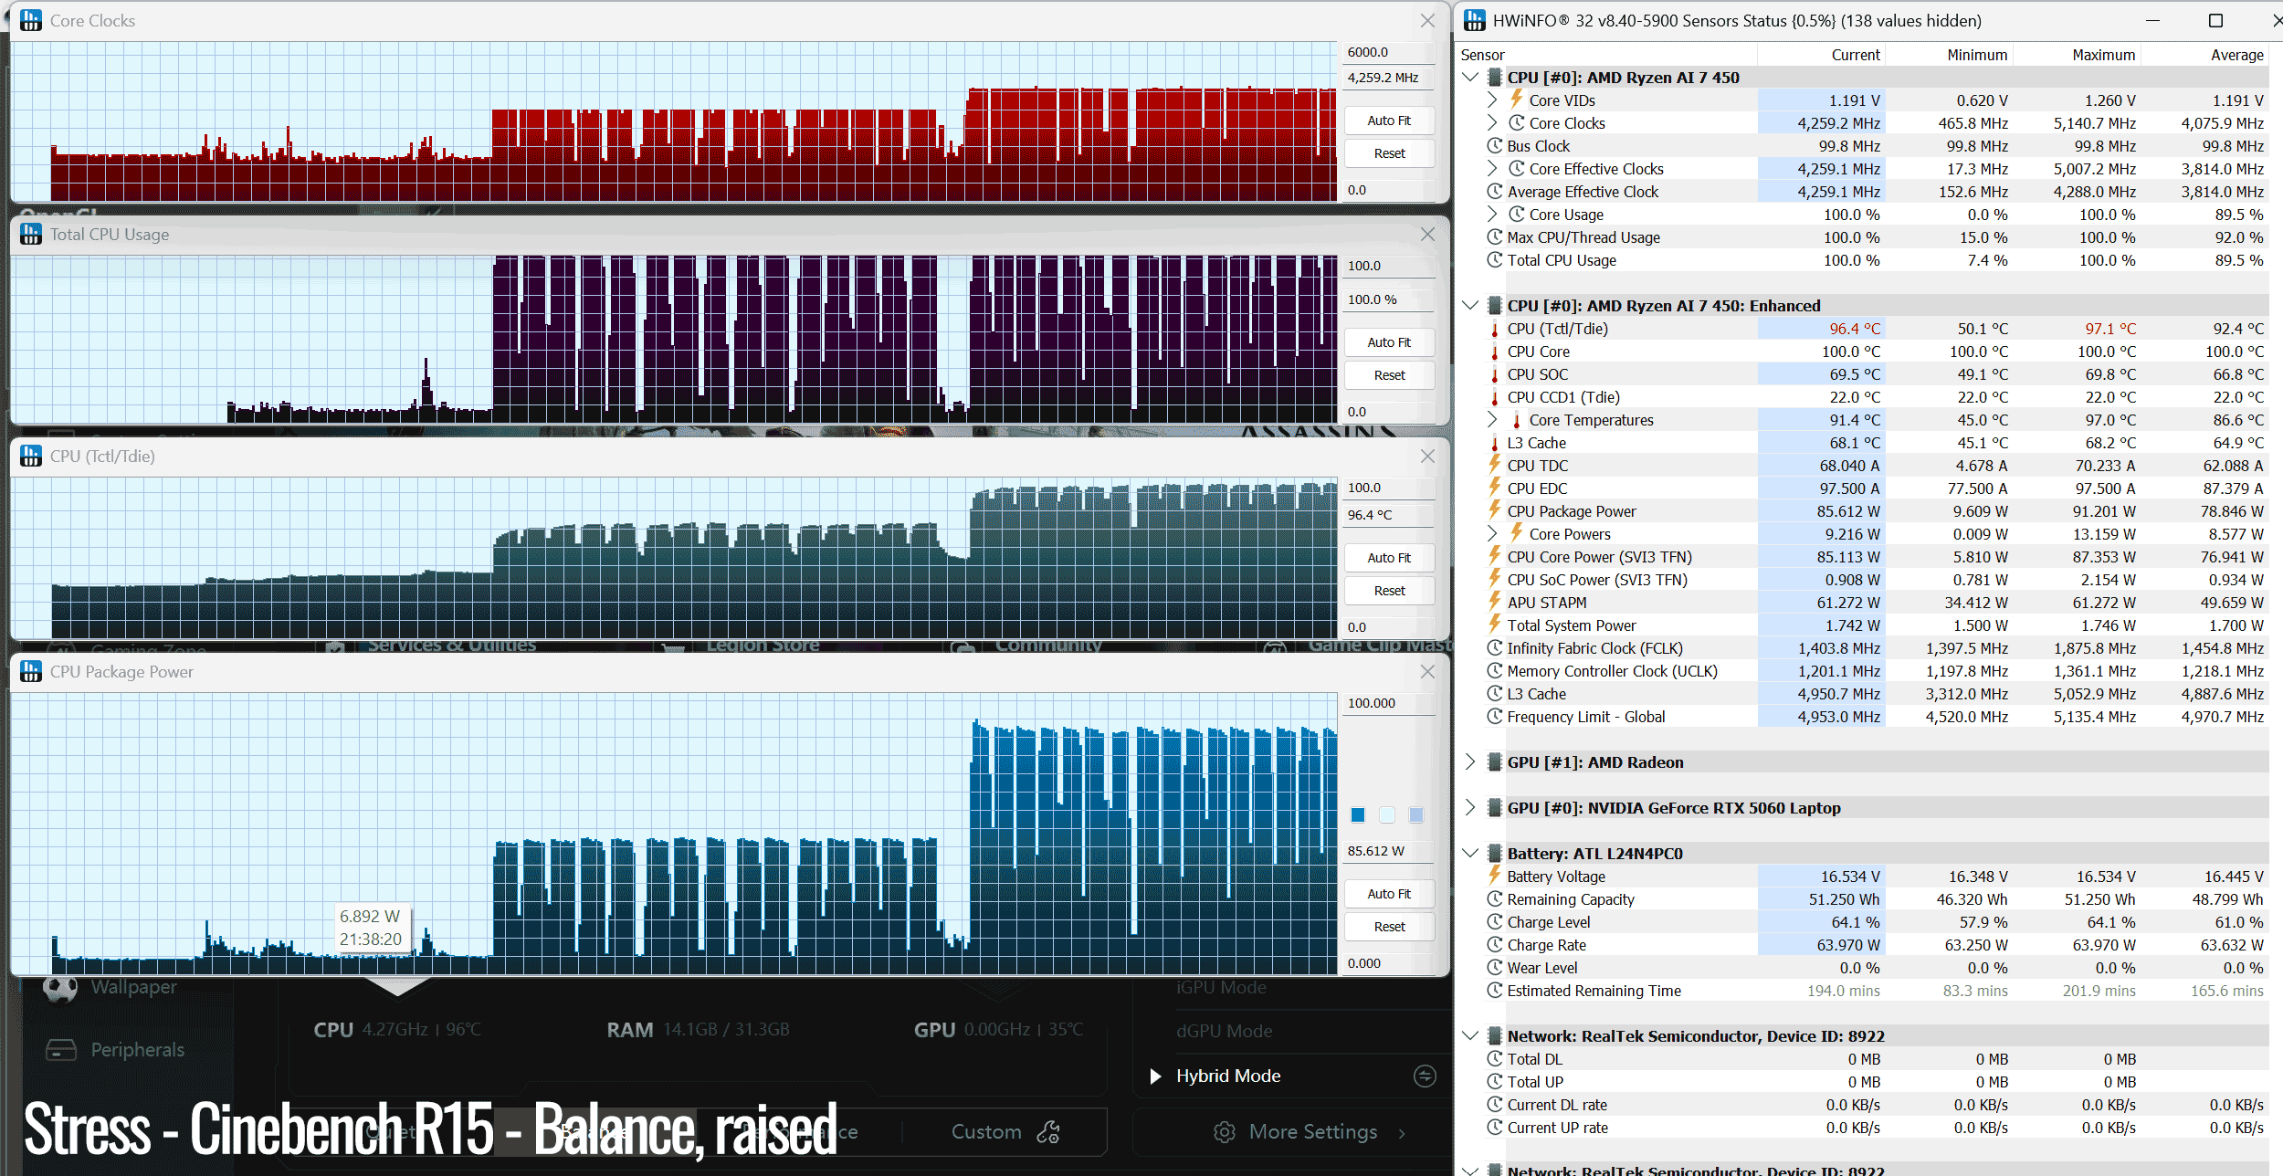This screenshot has width=2283, height=1176.
Task: Click the gear icon next to More Settings
Action: [x=1225, y=1132]
